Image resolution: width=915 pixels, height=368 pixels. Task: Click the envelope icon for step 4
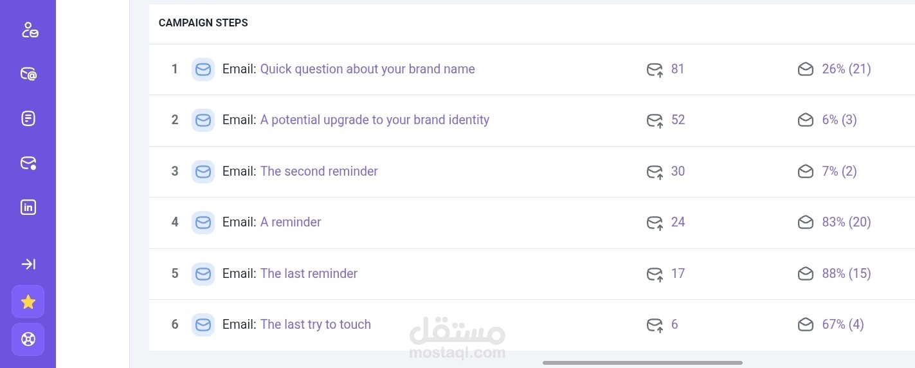tap(203, 223)
